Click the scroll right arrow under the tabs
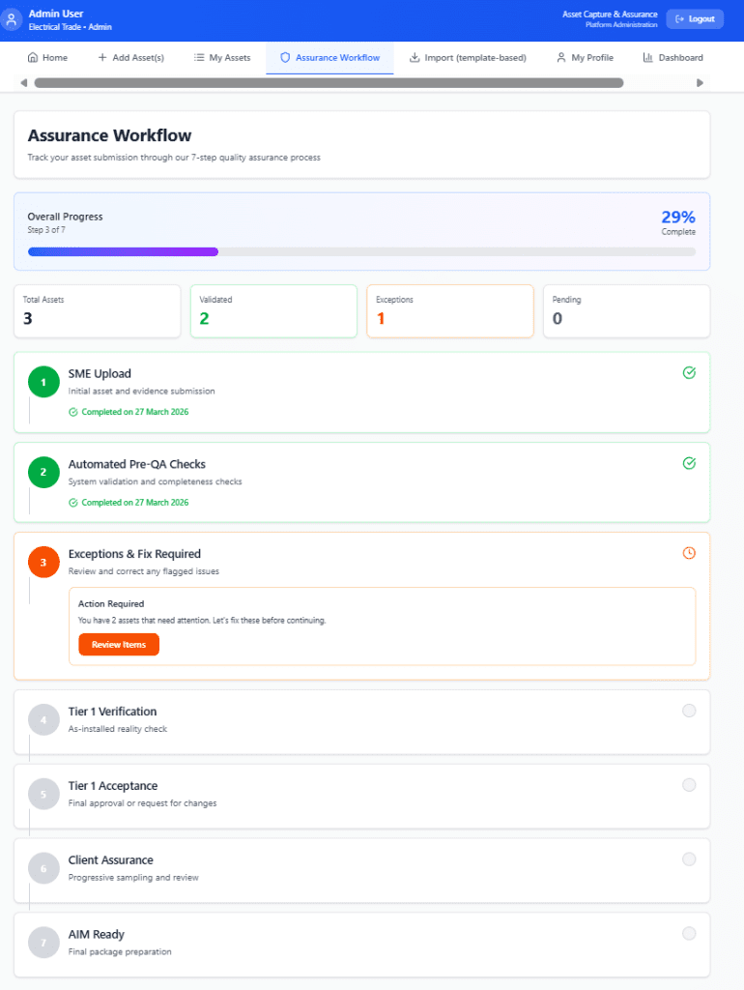Viewport: 744px width, 990px height. (x=700, y=83)
